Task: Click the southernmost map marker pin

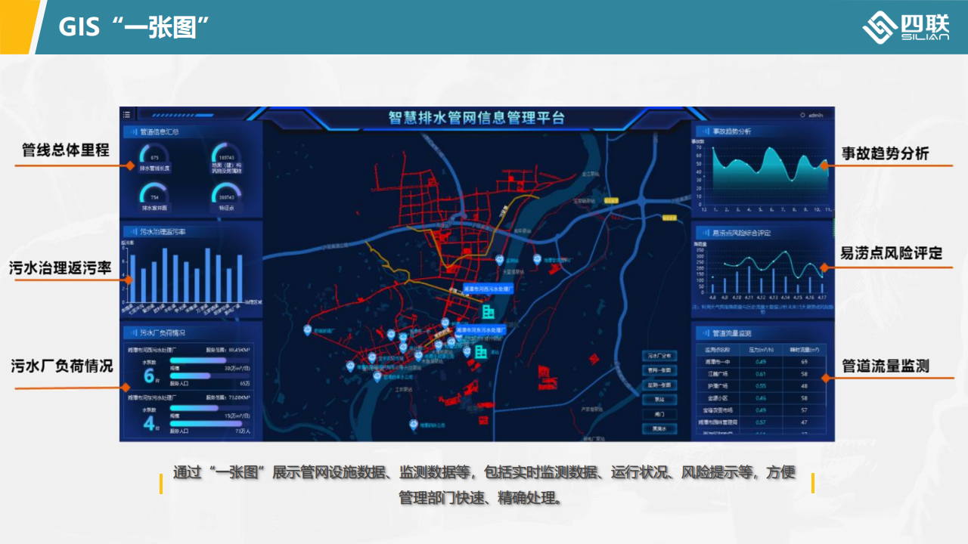Action: (412, 425)
